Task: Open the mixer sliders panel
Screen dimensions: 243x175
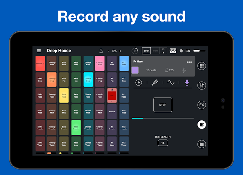Action: click(202, 85)
